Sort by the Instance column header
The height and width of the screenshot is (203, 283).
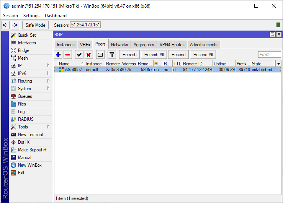pos(95,64)
